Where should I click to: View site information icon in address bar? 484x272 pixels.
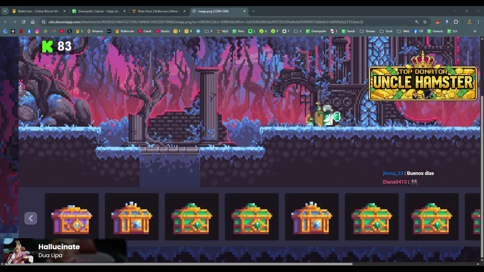(x=43, y=22)
